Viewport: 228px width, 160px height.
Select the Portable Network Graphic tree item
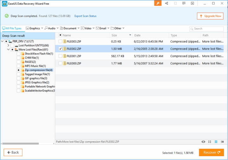[x=40, y=87]
